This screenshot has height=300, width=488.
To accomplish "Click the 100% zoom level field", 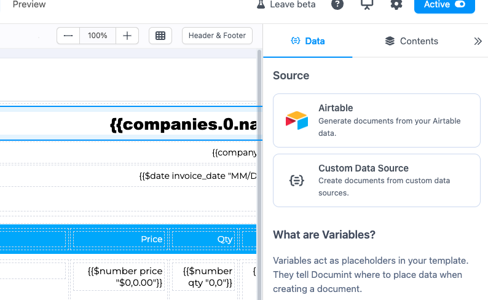I will click(x=97, y=36).
